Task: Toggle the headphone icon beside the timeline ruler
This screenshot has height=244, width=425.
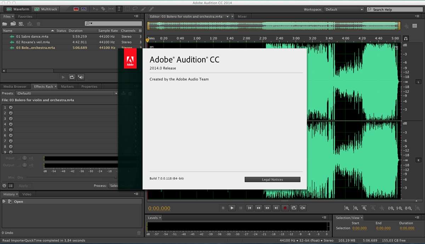Action: coord(406,38)
